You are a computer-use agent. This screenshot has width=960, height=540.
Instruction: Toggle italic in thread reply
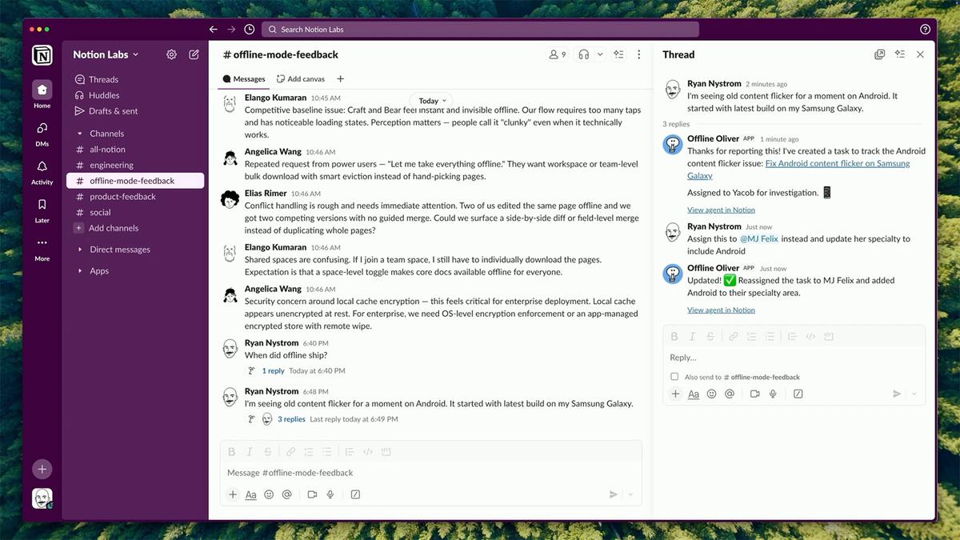coord(692,336)
